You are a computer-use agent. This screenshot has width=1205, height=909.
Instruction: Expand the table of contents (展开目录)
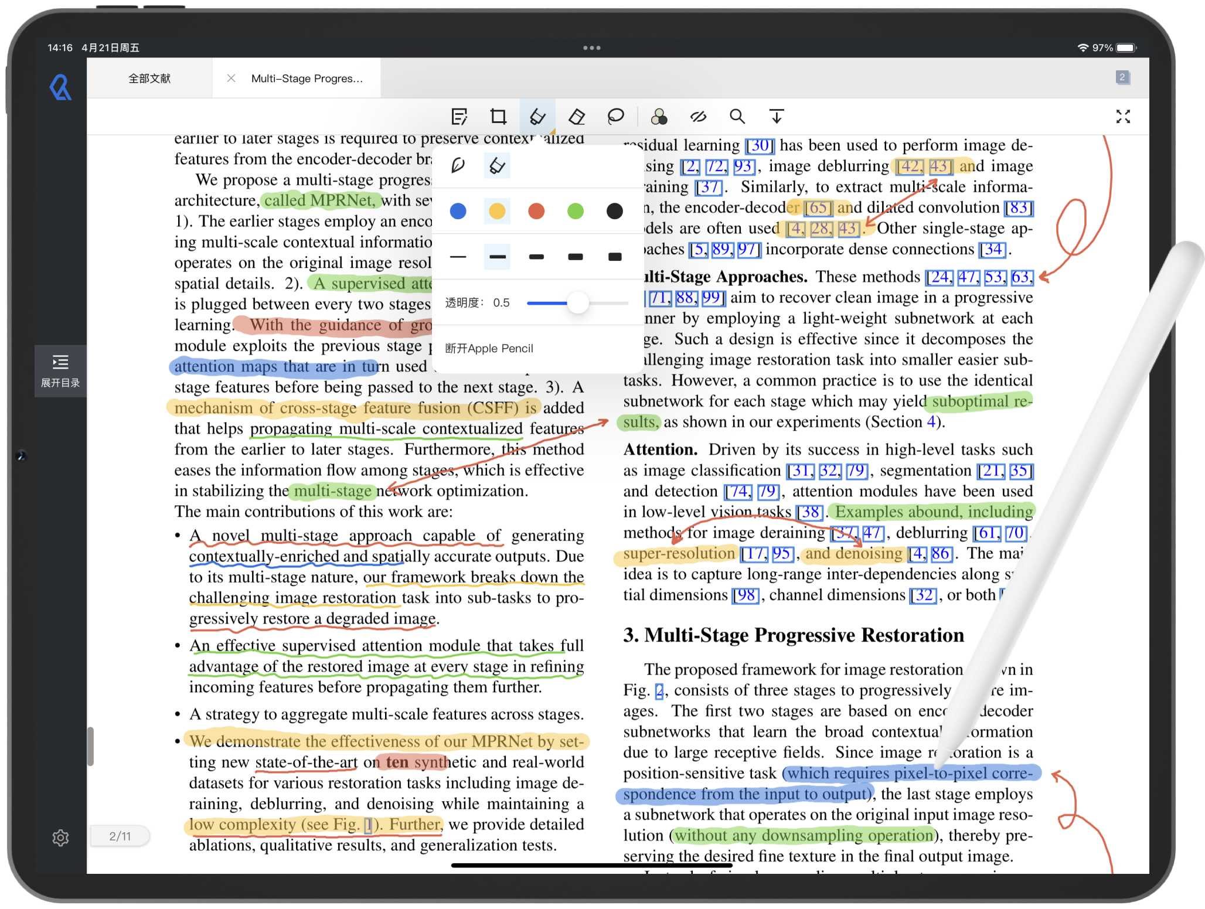60,371
